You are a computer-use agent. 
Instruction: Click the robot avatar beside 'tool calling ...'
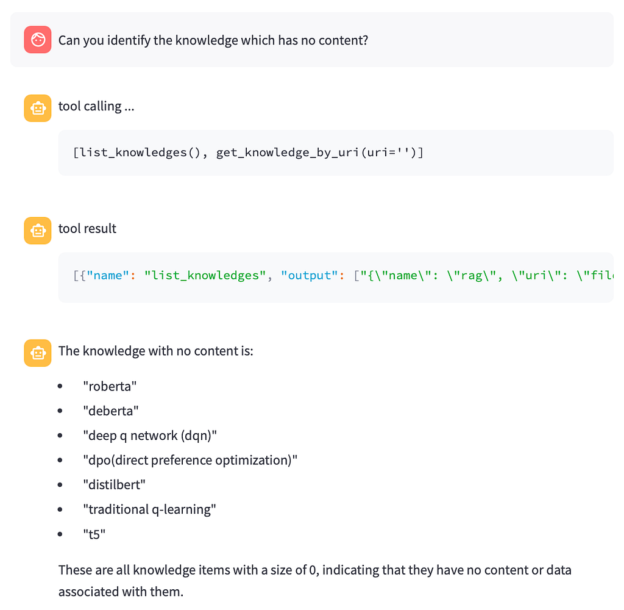pyautogui.click(x=37, y=108)
